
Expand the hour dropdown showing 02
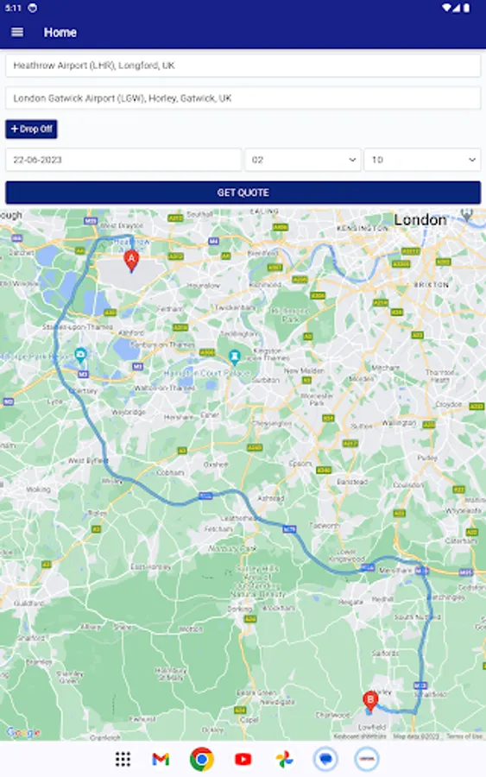(x=303, y=160)
